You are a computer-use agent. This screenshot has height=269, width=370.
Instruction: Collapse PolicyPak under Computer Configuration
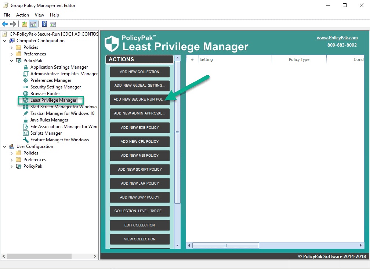coord(12,61)
